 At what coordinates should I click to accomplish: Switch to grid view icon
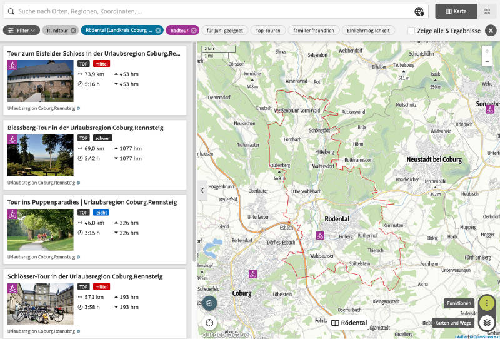point(486,11)
